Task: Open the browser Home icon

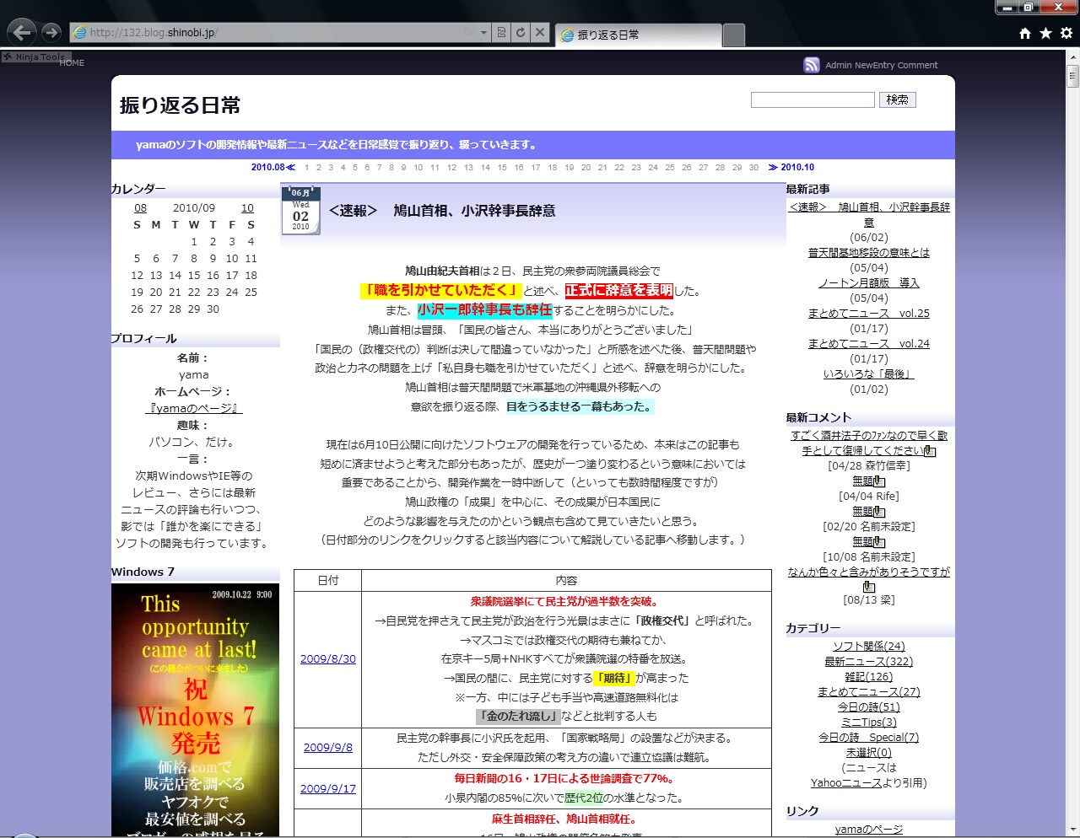Action: click(x=1025, y=33)
